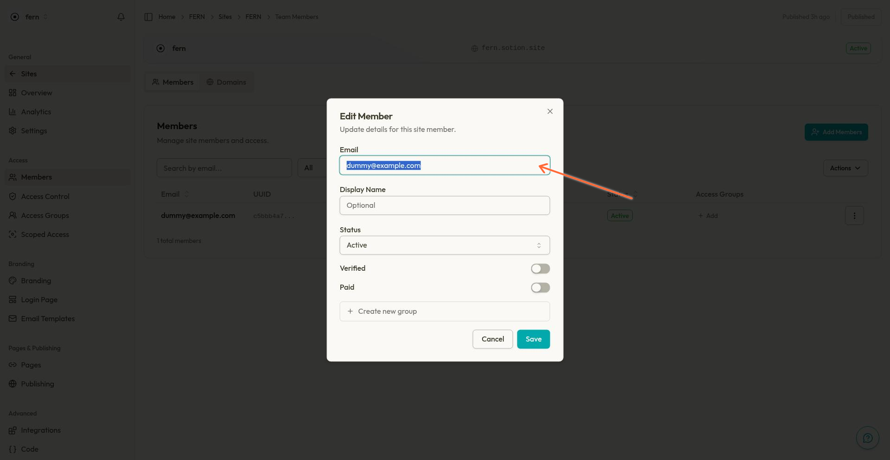Click the Cancel button

(x=493, y=339)
